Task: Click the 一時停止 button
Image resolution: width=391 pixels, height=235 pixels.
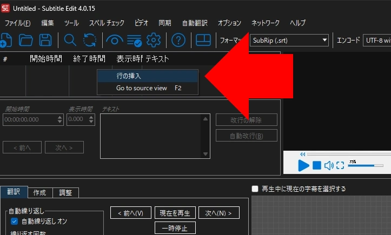Action: pyautogui.click(x=175, y=228)
